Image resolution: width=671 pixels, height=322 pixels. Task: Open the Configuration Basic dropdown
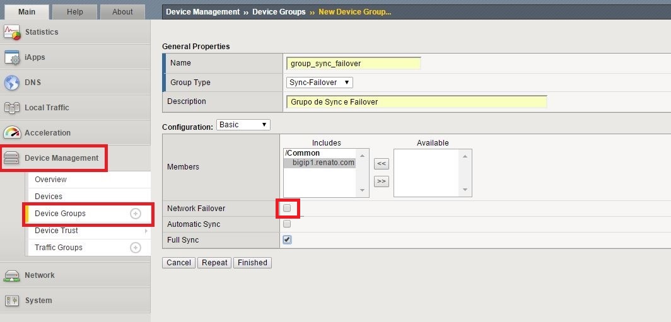pyautogui.click(x=243, y=125)
